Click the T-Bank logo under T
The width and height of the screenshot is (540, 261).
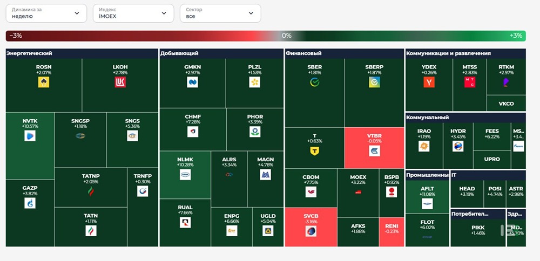pyautogui.click(x=315, y=151)
